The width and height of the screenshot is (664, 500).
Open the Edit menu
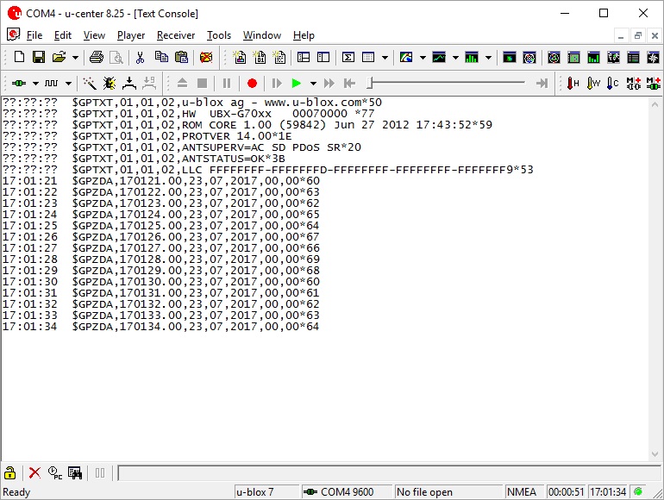tap(63, 35)
